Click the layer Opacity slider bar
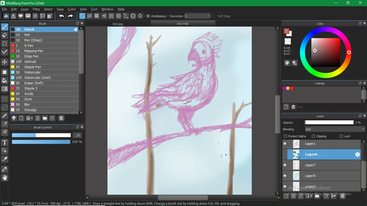The height and width of the screenshot is (206, 367). click(x=329, y=122)
